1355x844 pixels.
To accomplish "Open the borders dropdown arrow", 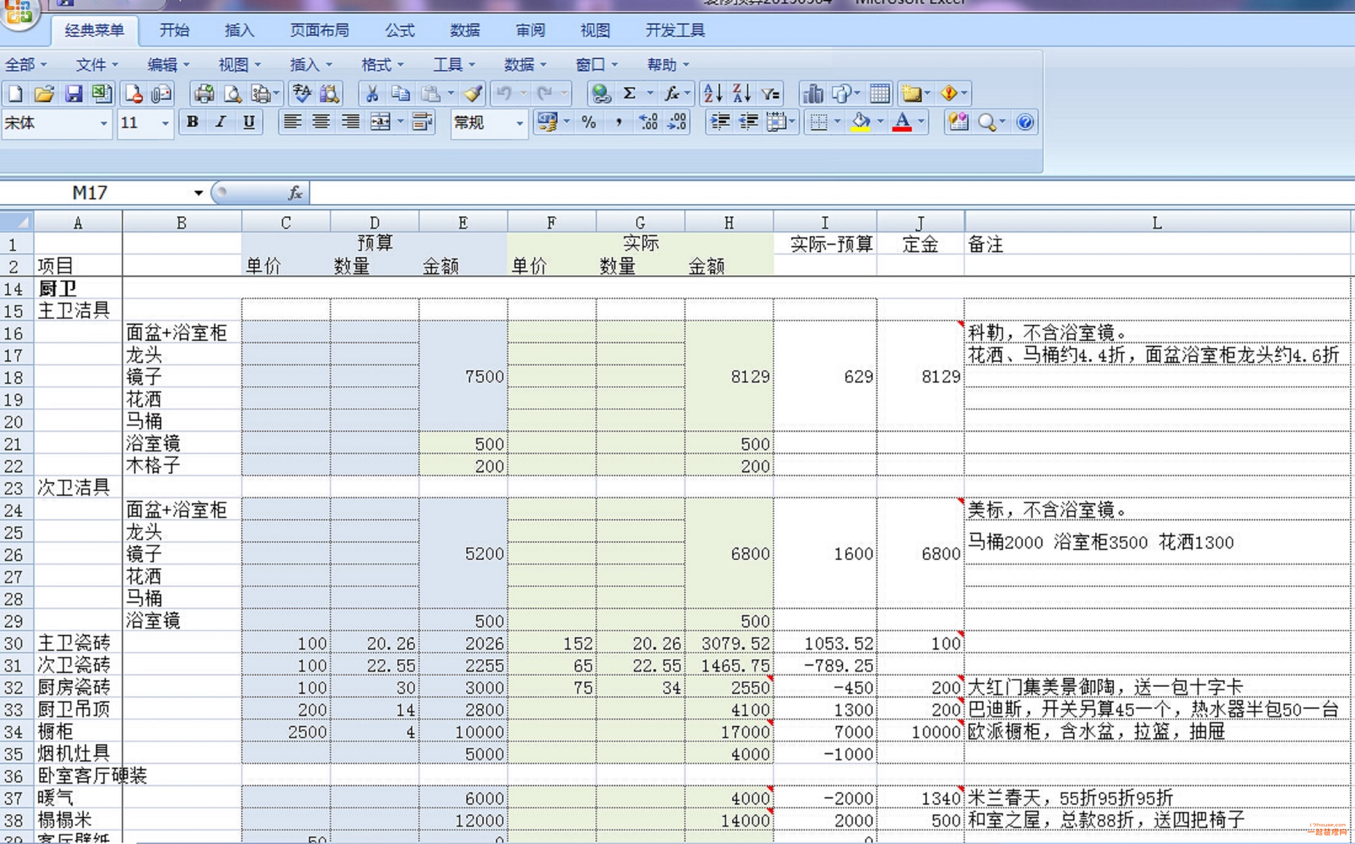I will click(837, 122).
